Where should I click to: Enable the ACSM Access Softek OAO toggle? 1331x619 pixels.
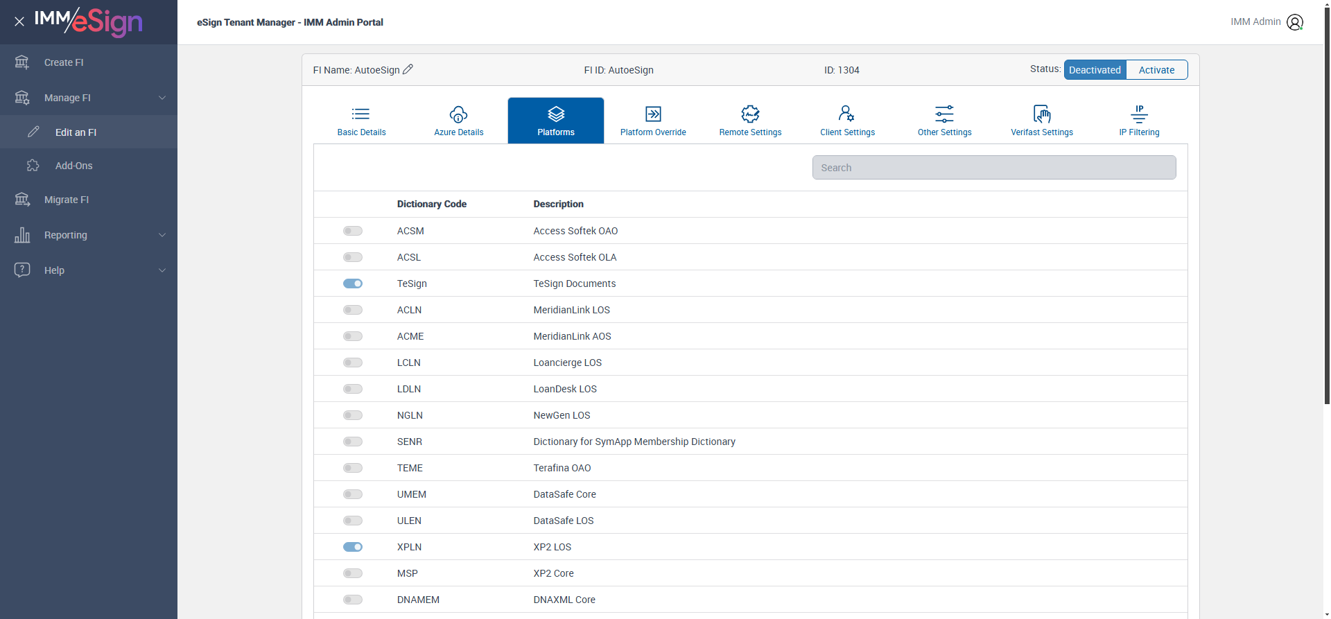point(353,231)
